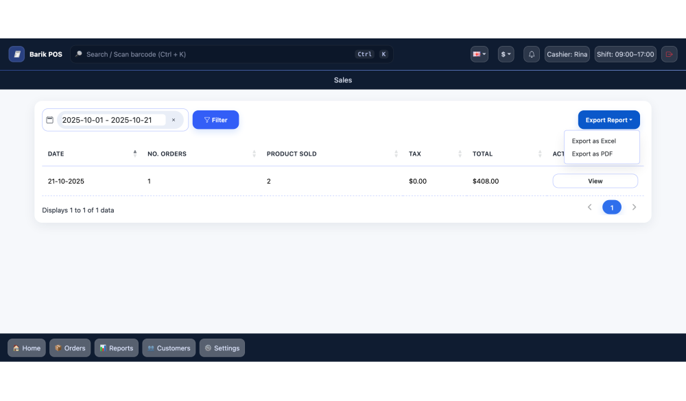This screenshot has width=686, height=401.
Task: Sort by No. Orders column arrows
Action: (254, 154)
